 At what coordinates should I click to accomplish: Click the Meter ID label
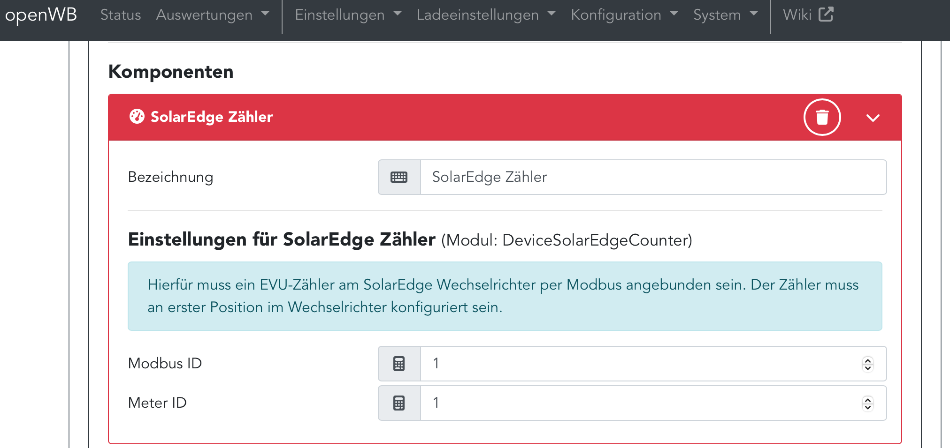tap(157, 403)
